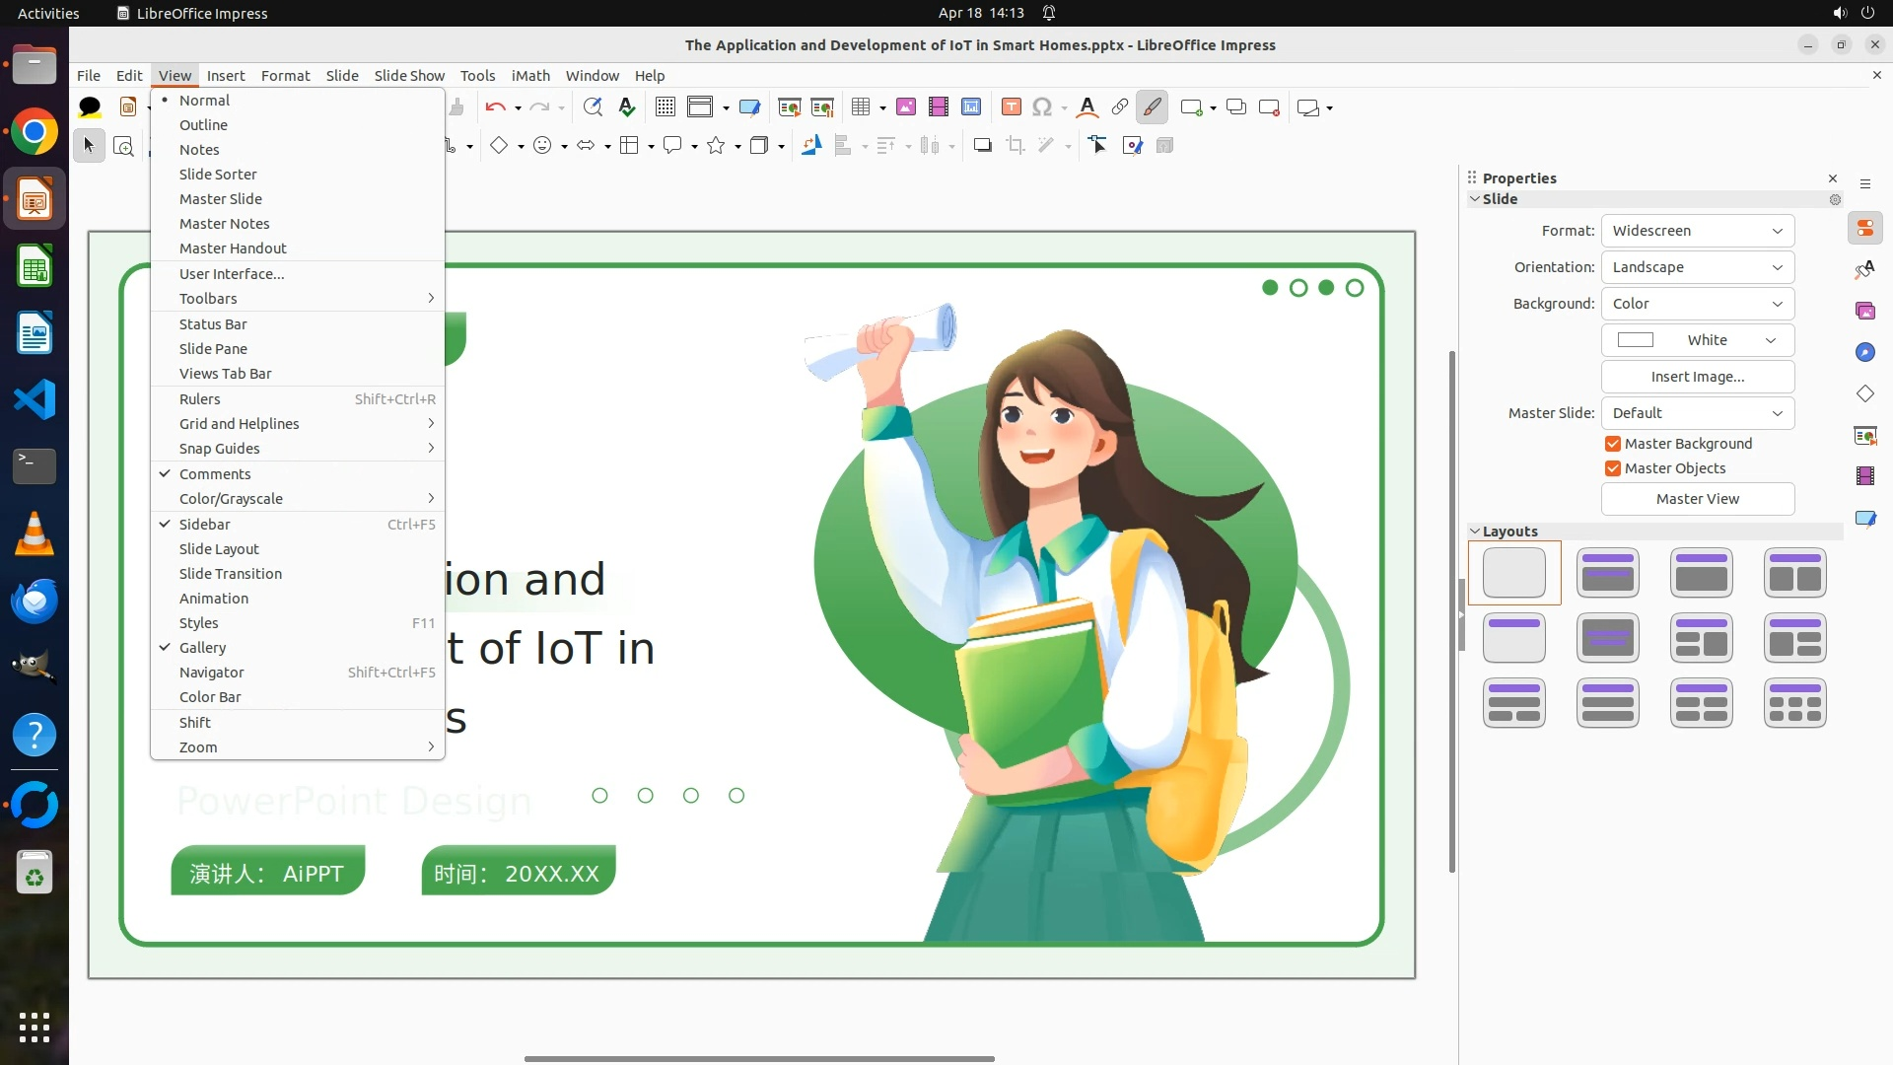
Task: Uncheck the Master Objects checkbox
Action: click(1613, 468)
